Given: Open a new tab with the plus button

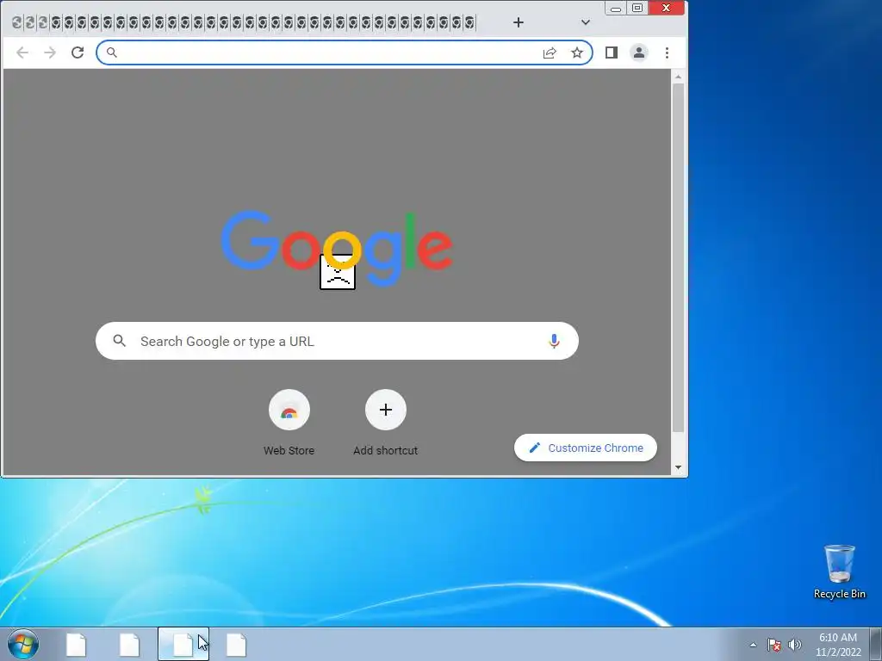Looking at the screenshot, I should 519,22.
